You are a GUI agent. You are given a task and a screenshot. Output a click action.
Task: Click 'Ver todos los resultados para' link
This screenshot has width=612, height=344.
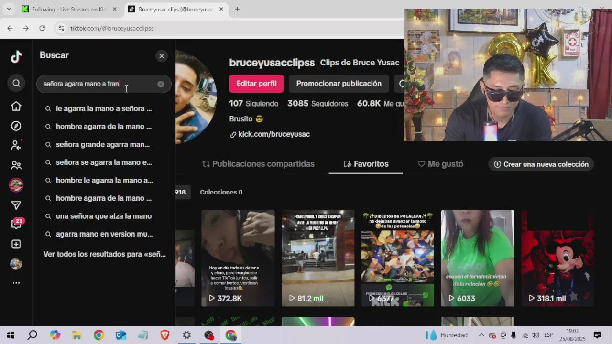(105, 254)
